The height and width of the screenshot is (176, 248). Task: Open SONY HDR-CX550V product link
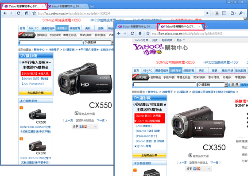[35, 129]
